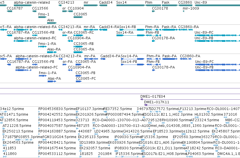The height and width of the screenshot is (158, 240).
Task: Select the alpha-catenin-related gene label
Action: click(32, 3)
